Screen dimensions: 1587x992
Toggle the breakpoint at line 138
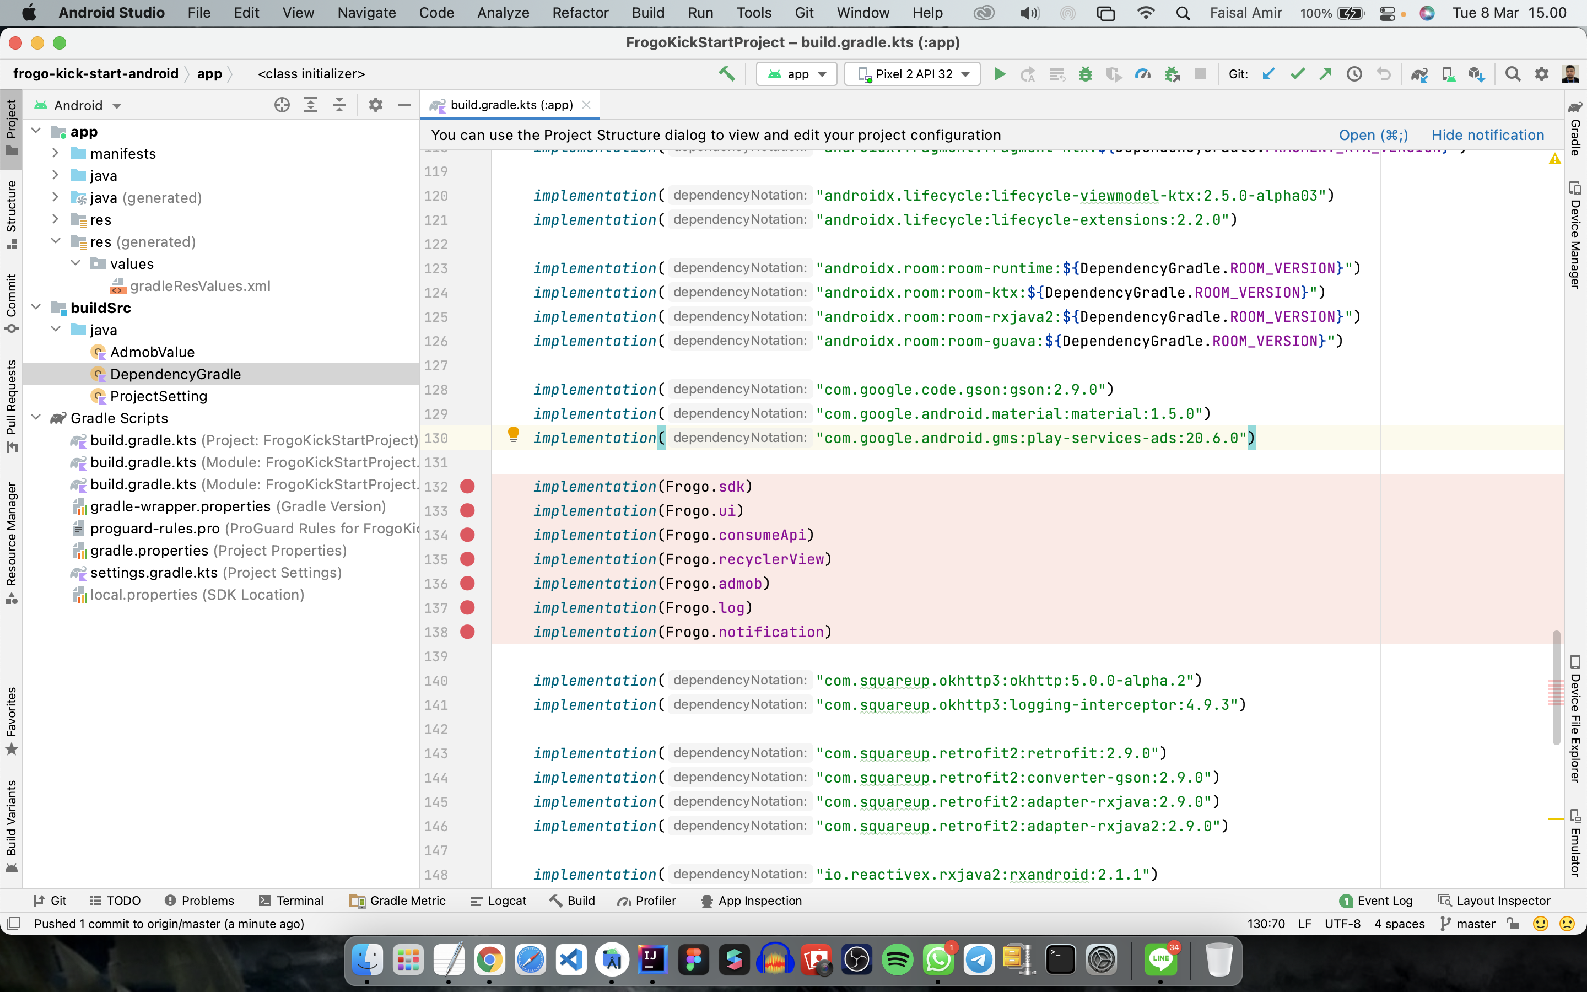467,632
